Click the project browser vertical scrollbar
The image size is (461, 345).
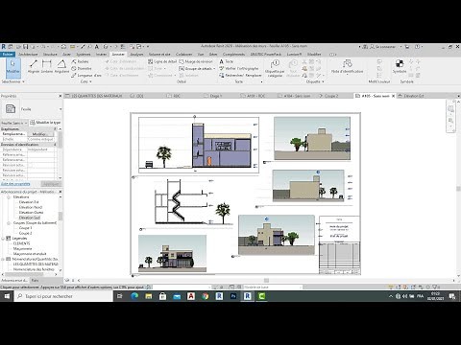point(61,218)
